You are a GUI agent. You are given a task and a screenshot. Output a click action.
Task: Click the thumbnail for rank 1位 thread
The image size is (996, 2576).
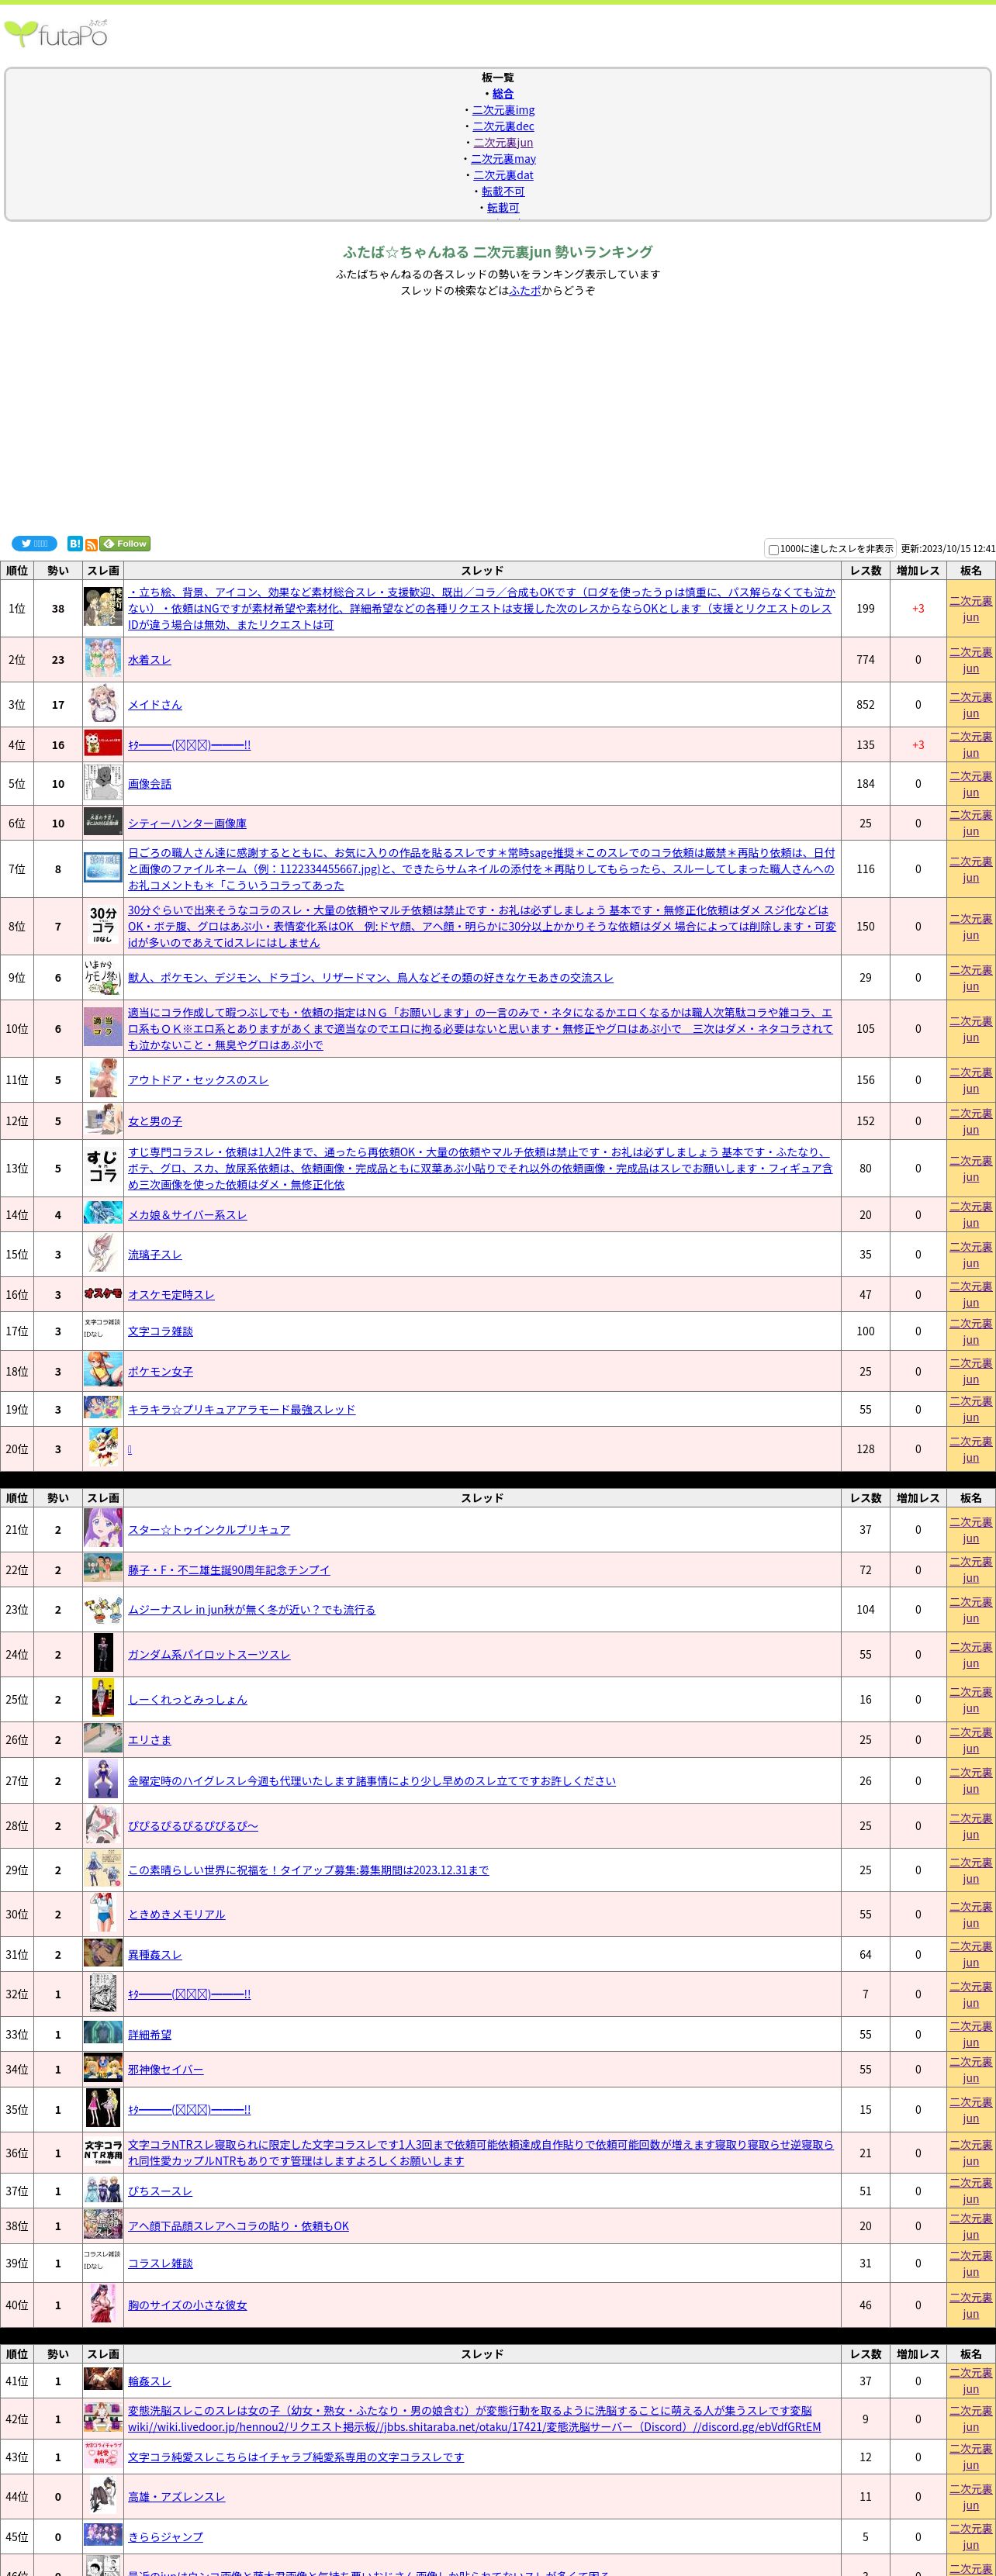[x=103, y=608]
